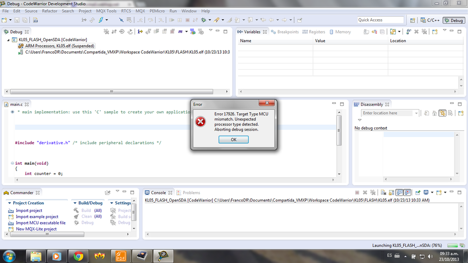
Task: Open the Run menu
Action: [x=173, y=11]
